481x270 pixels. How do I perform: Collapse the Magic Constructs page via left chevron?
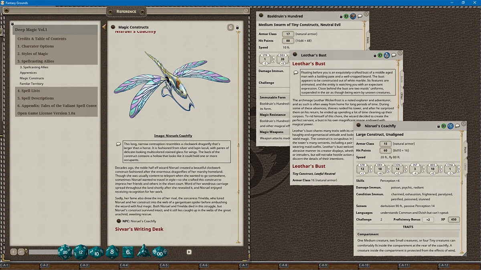(104, 27)
